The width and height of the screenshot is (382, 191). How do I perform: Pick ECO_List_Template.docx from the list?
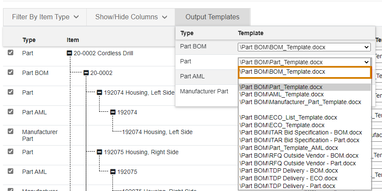click(288, 117)
